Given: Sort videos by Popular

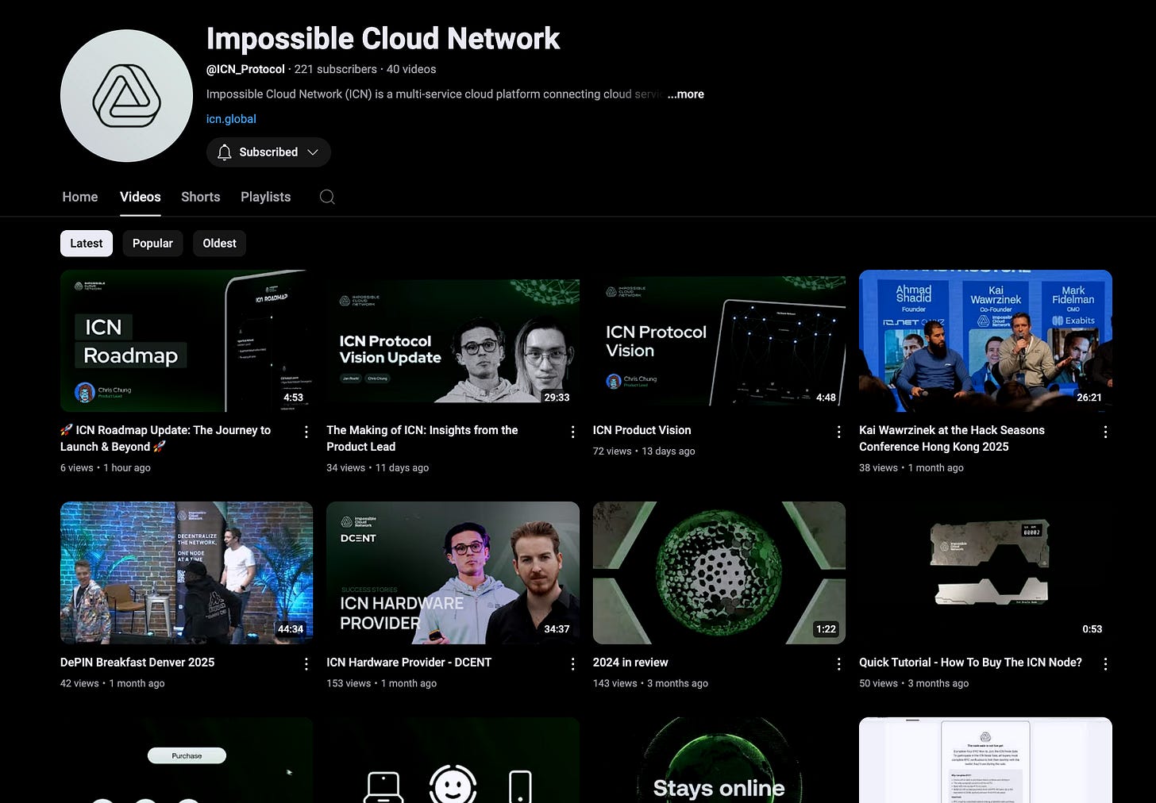Looking at the screenshot, I should pos(152,244).
